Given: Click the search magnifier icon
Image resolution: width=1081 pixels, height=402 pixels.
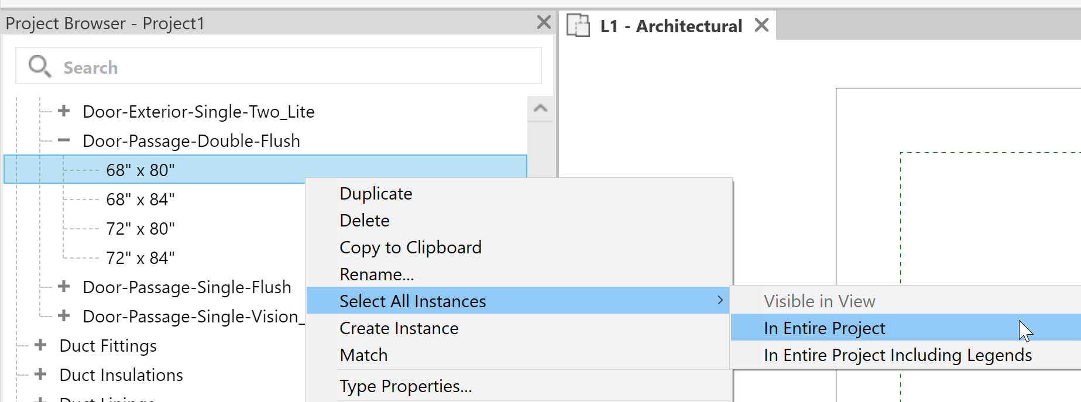Looking at the screenshot, I should [x=38, y=66].
